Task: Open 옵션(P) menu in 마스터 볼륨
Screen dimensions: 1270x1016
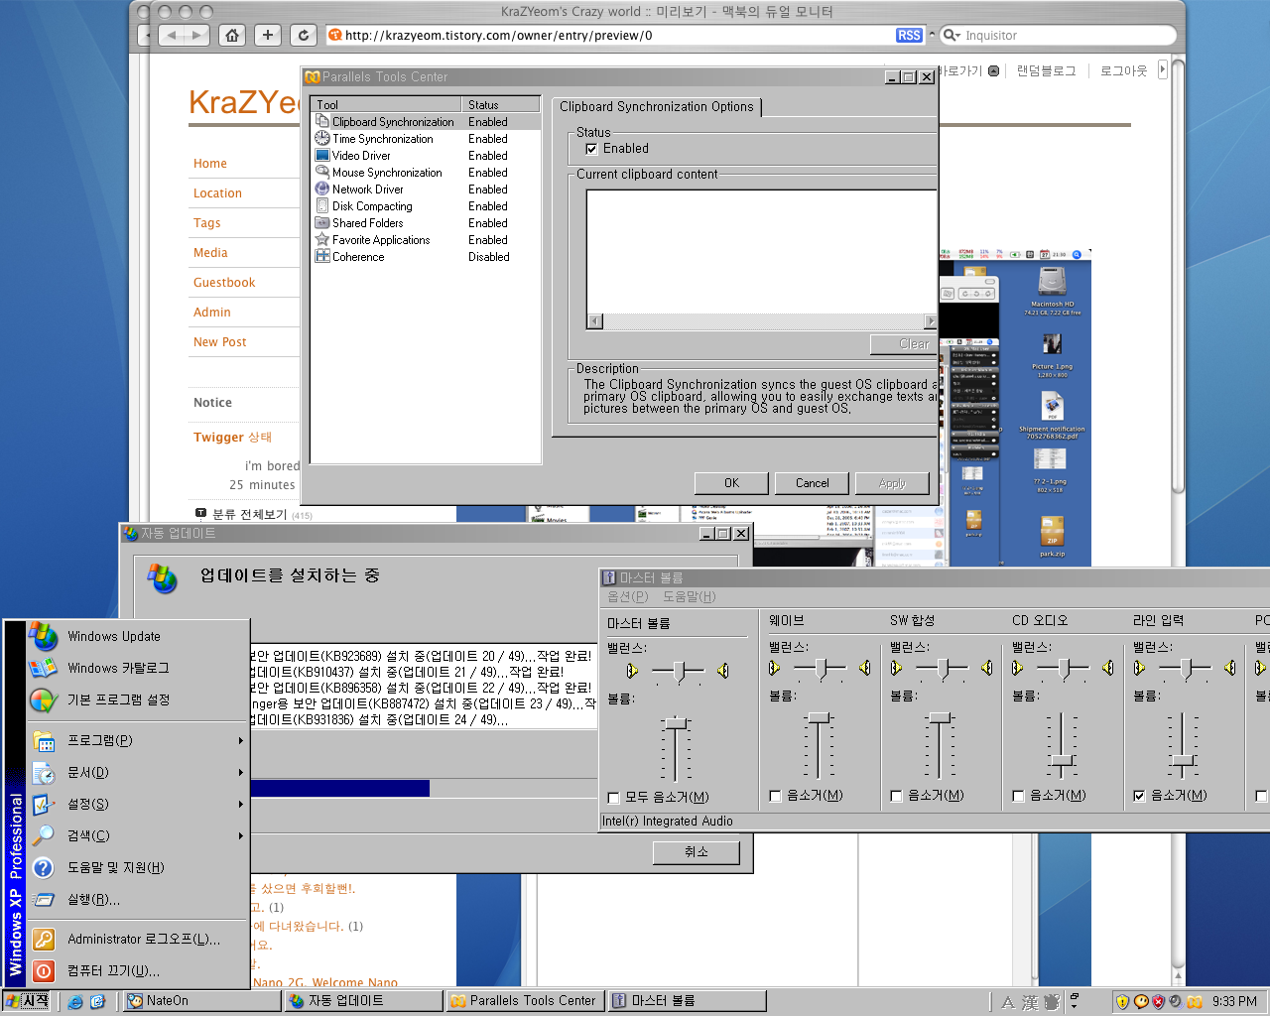Action: coord(627,596)
